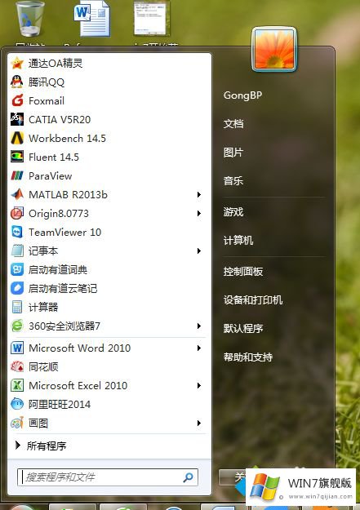Open 帮助和支持
This screenshot has width=360, height=510.
(248, 357)
